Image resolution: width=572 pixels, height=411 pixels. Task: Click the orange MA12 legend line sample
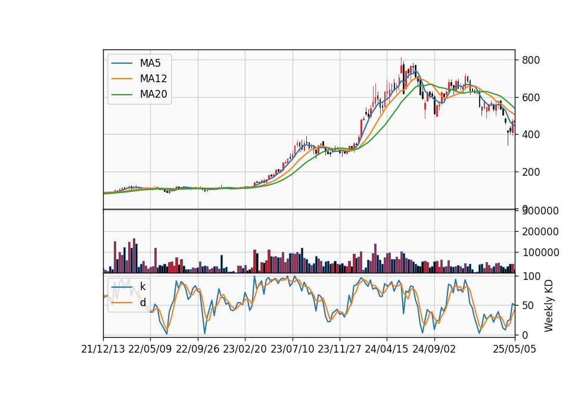pos(122,79)
